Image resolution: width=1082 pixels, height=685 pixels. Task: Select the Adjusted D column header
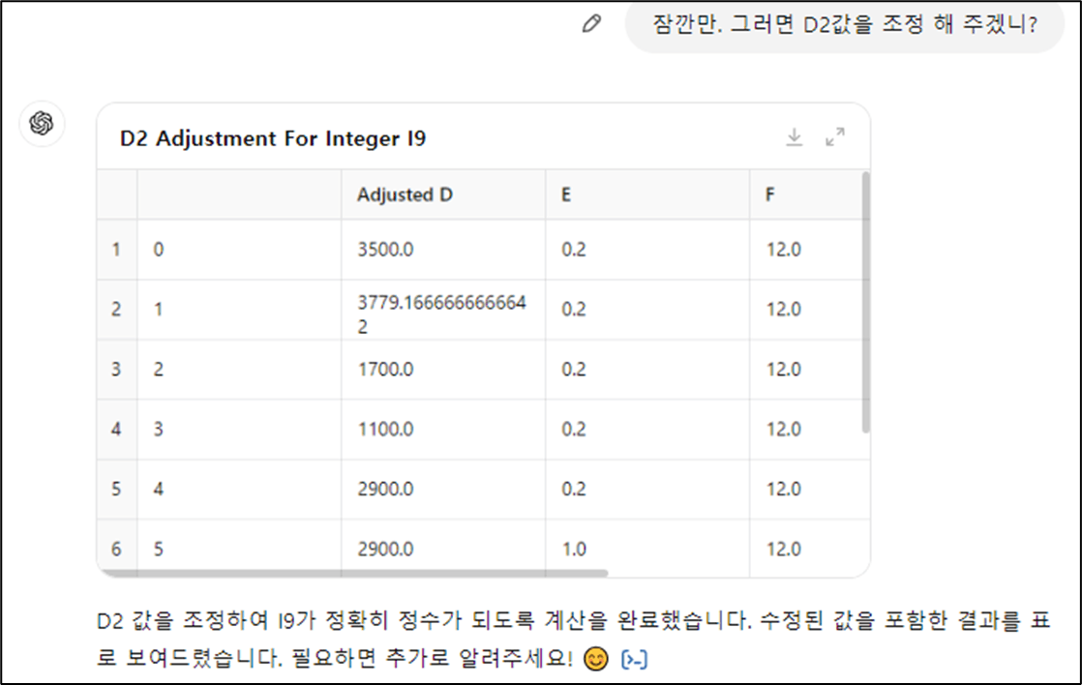pos(405,194)
